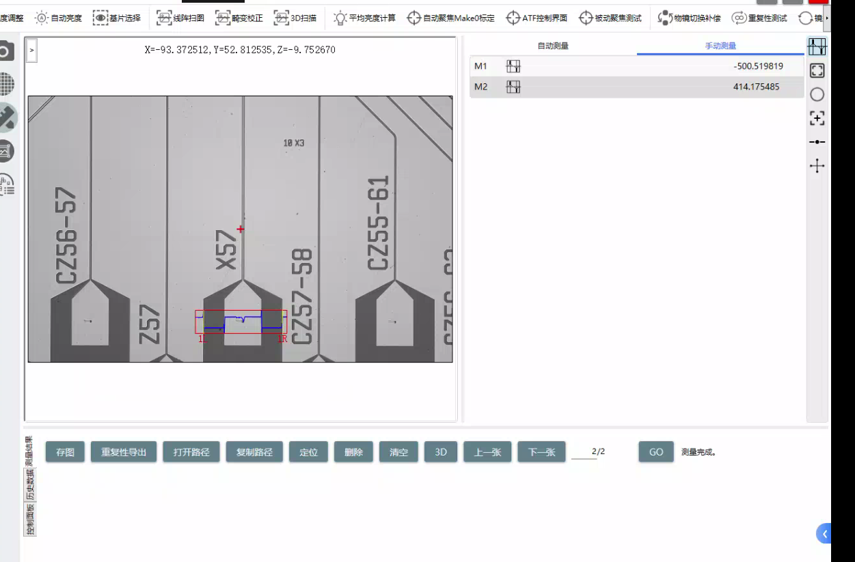This screenshot has height=562, width=855.
Task: Click the 存图 save image button
Action: (65, 452)
